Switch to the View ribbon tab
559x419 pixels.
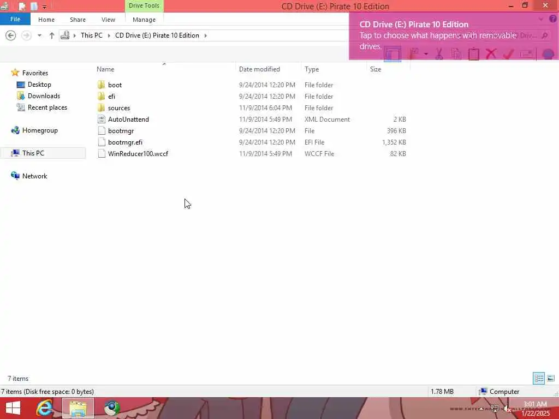click(x=109, y=20)
